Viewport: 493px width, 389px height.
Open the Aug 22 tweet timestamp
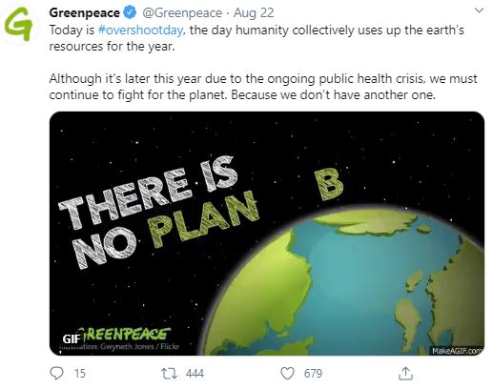click(254, 13)
